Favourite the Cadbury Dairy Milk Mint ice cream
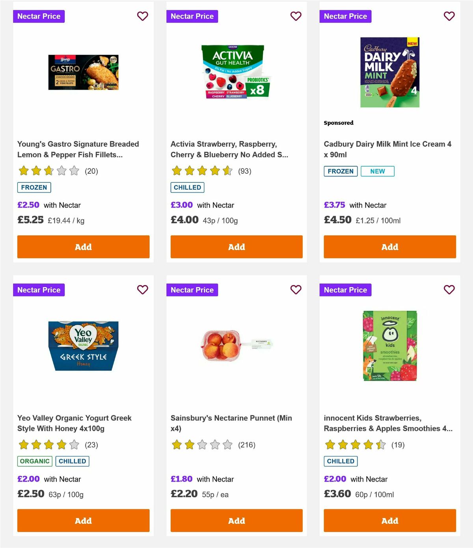Screen dimensions: 473x548 pos(449,16)
